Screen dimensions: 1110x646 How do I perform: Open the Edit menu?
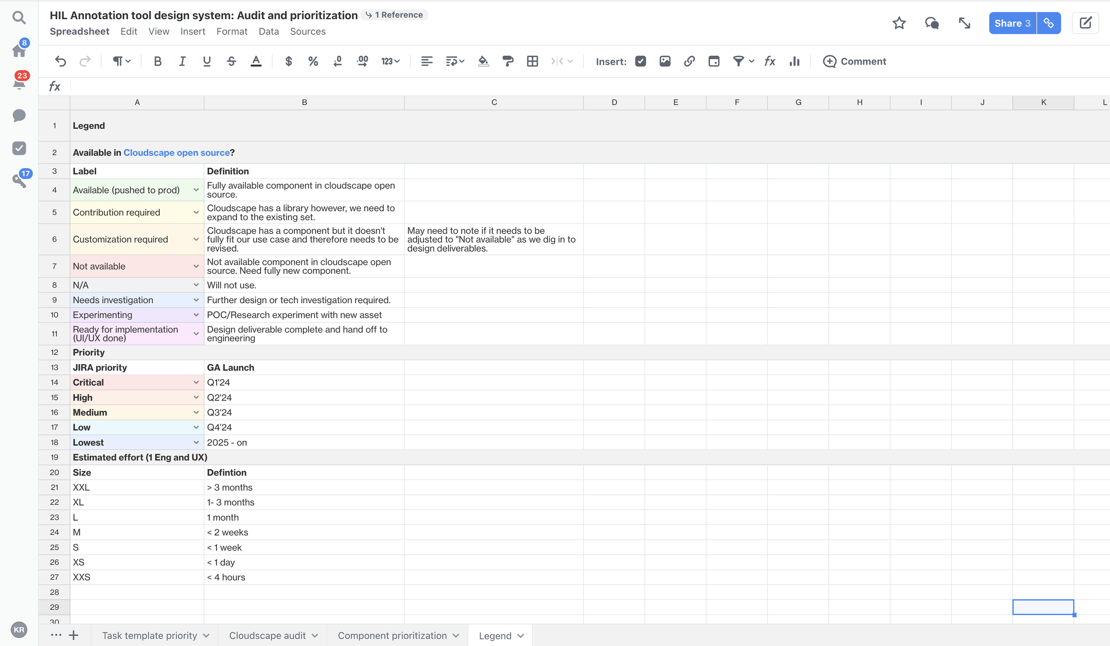(129, 32)
